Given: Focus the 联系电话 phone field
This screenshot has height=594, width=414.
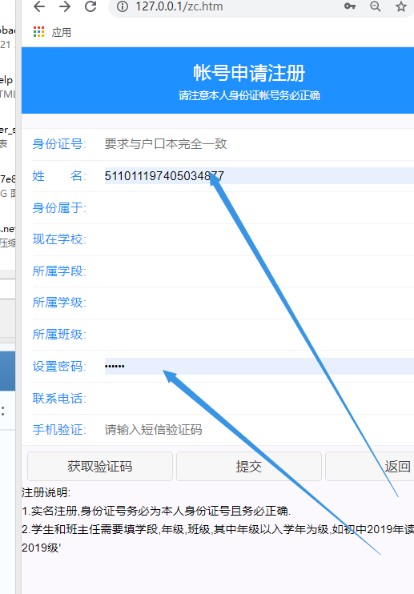Looking at the screenshot, I should tap(259, 398).
